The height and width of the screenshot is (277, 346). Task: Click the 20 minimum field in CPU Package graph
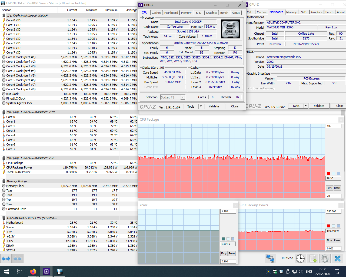click(x=334, y=196)
